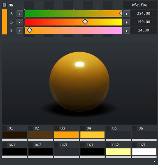
Task: Increase the R value with right arrow
Action: (x=127, y=14)
